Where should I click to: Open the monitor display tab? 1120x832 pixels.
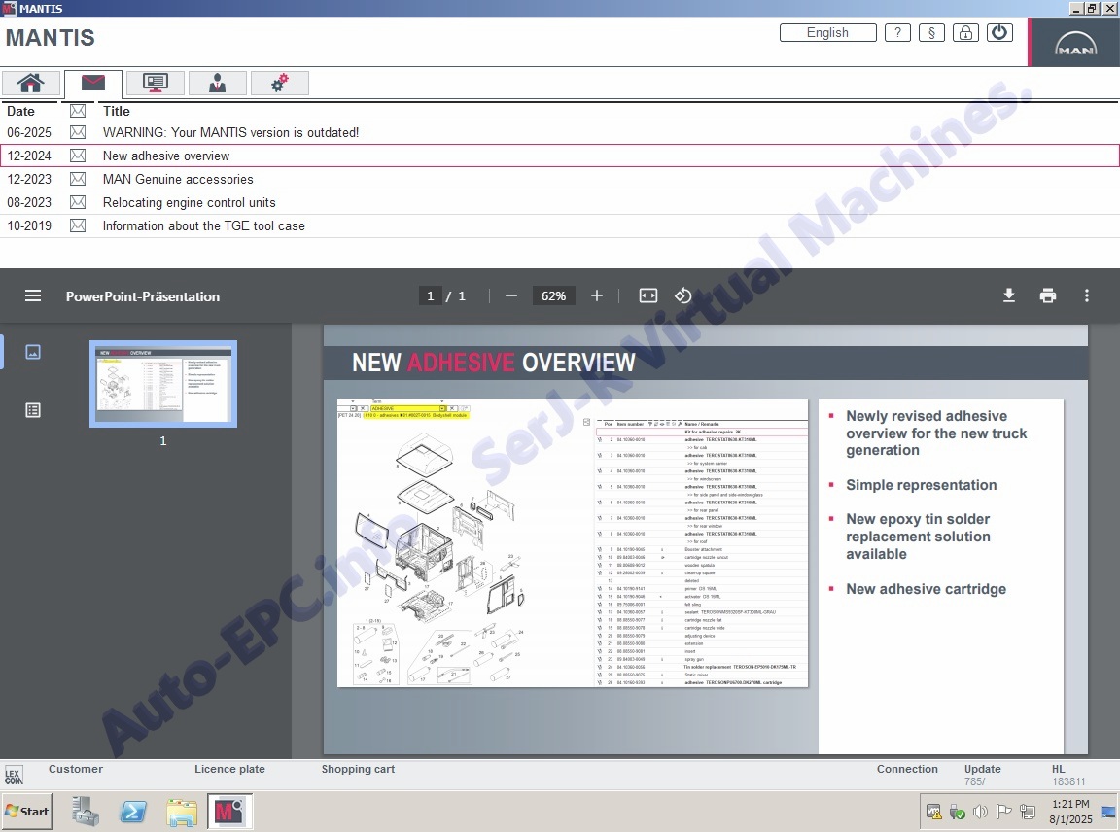(155, 84)
